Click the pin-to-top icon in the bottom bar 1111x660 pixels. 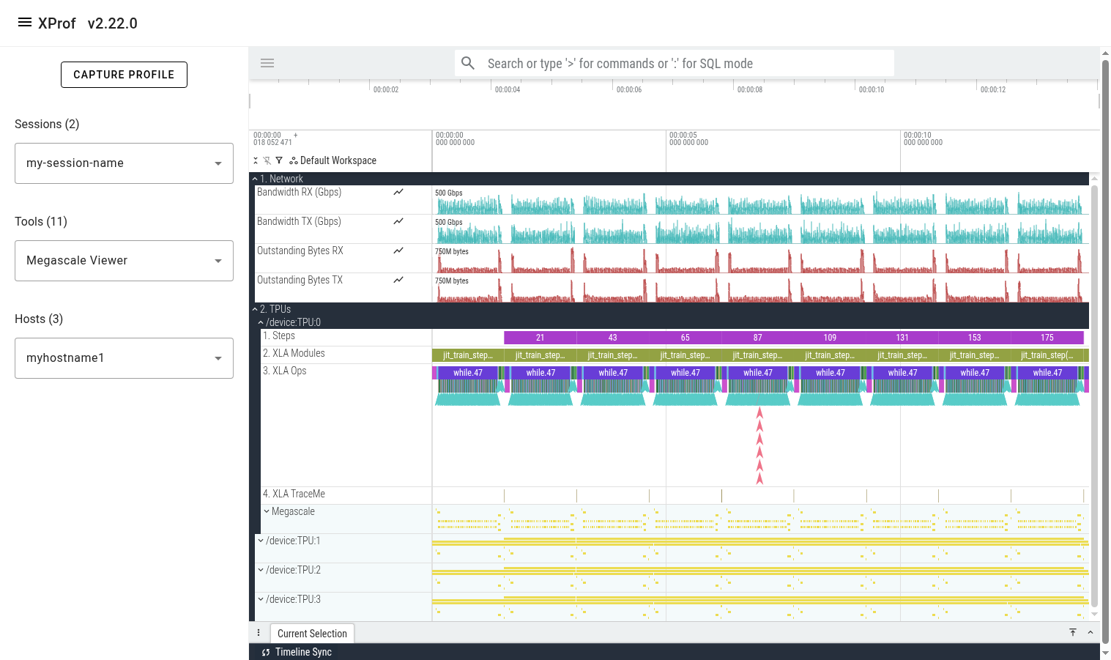click(x=1073, y=632)
